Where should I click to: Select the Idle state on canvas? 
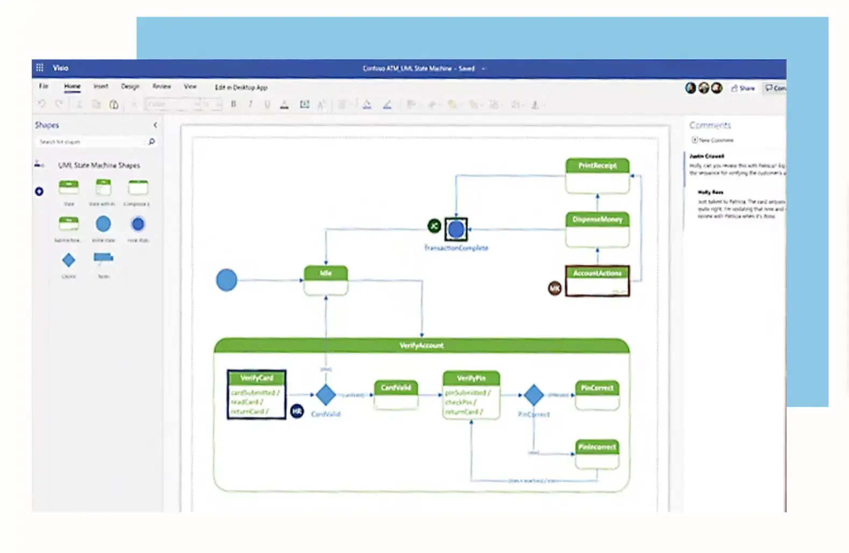point(326,280)
